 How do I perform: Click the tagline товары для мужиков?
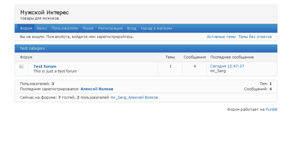[40, 18]
